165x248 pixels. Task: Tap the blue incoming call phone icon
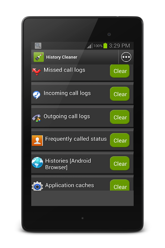point(37,95)
